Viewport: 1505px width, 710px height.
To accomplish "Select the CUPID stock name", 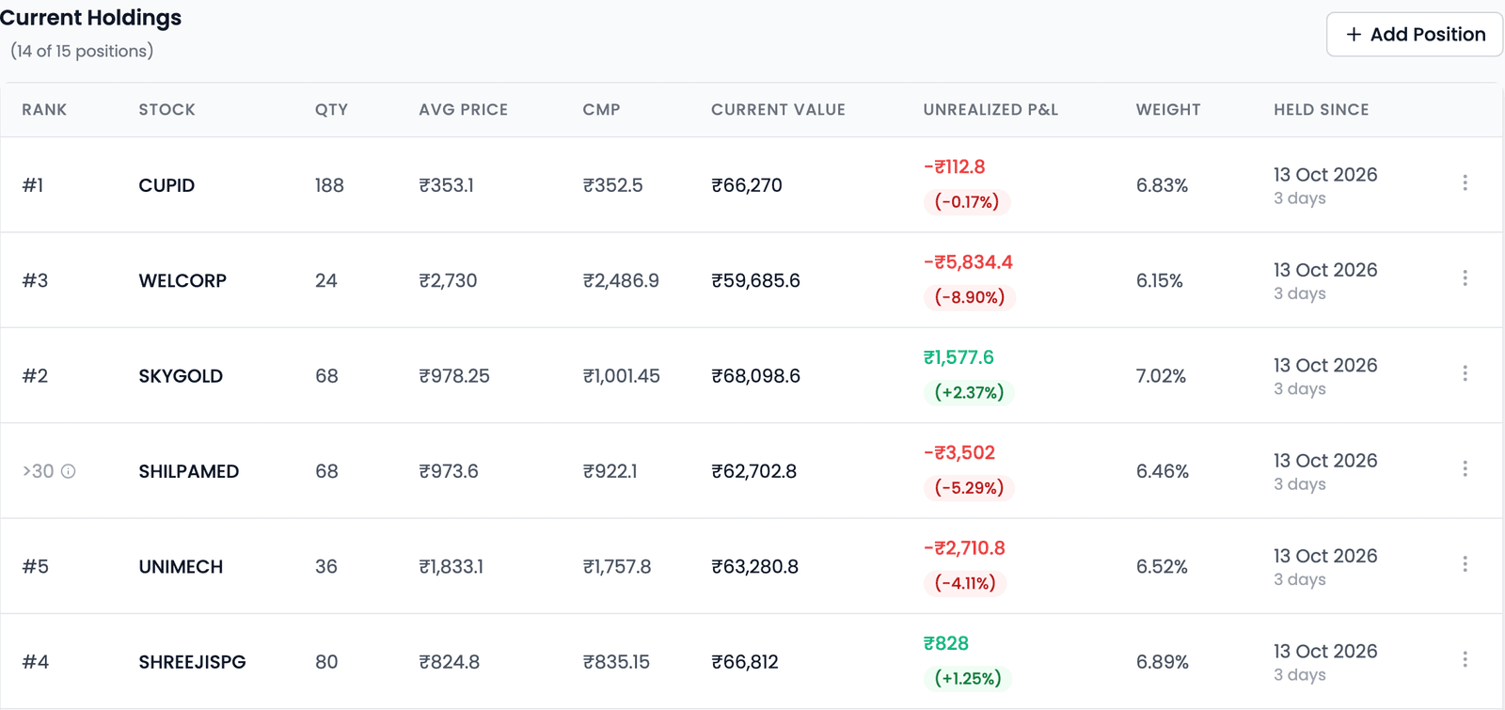I will [166, 185].
